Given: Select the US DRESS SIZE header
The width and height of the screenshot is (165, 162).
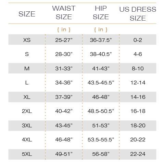Looking at the screenshot, I should coord(138,14).
